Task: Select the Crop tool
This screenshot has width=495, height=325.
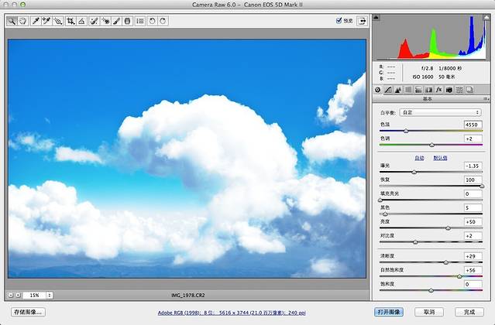Action: [x=70, y=22]
